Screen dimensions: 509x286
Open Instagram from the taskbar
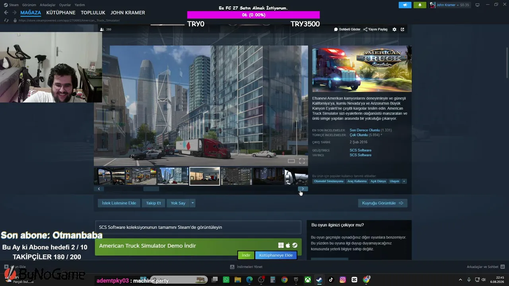pyautogui.click(x=343, y=280)
